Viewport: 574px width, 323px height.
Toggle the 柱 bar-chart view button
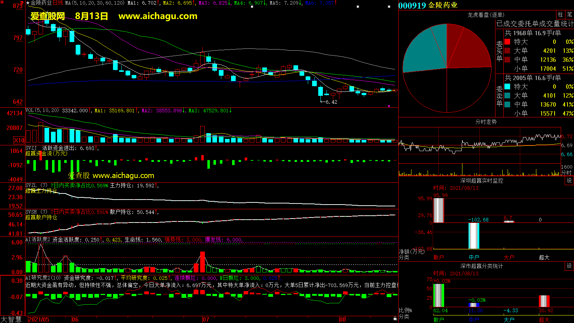pos(560,15)
